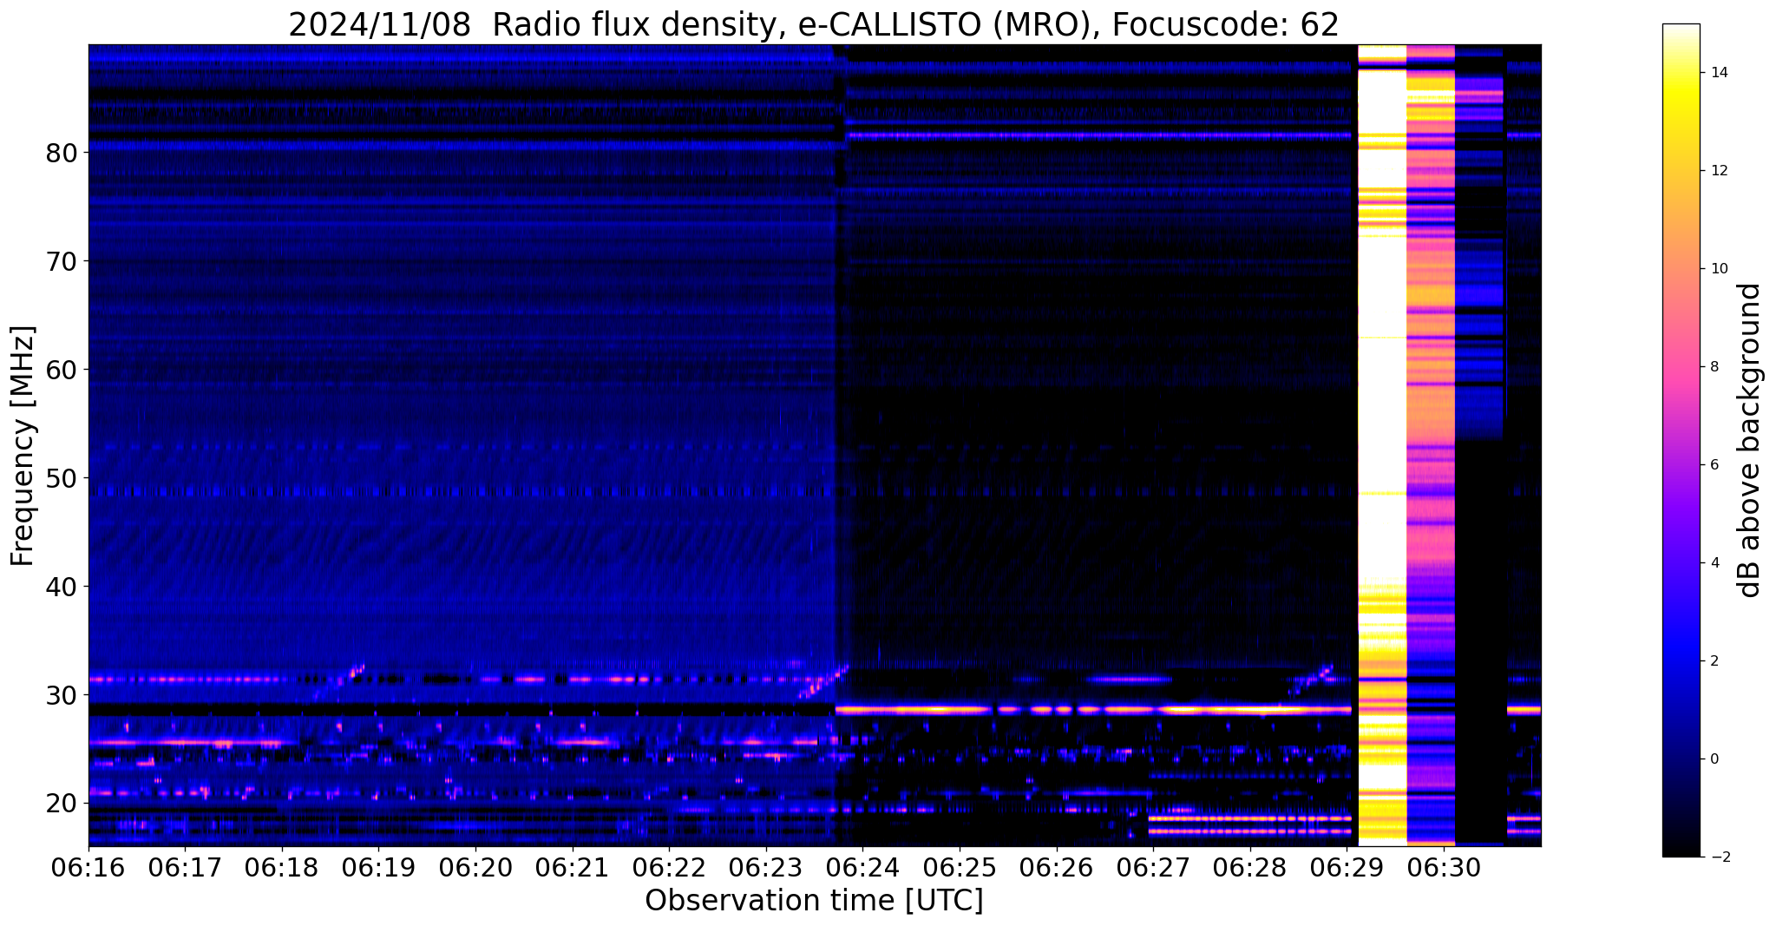
Task: Click the 06:20 time tick label
Action: coord(475,866)
